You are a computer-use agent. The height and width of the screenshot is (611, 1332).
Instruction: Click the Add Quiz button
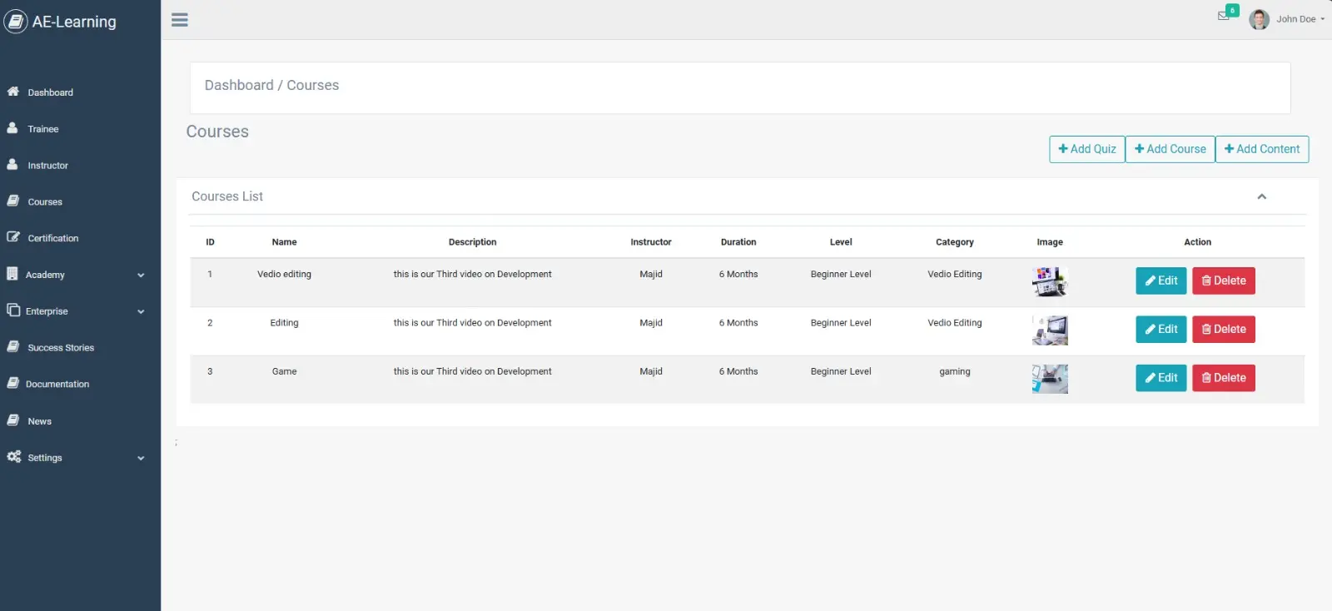[1086, 149]
